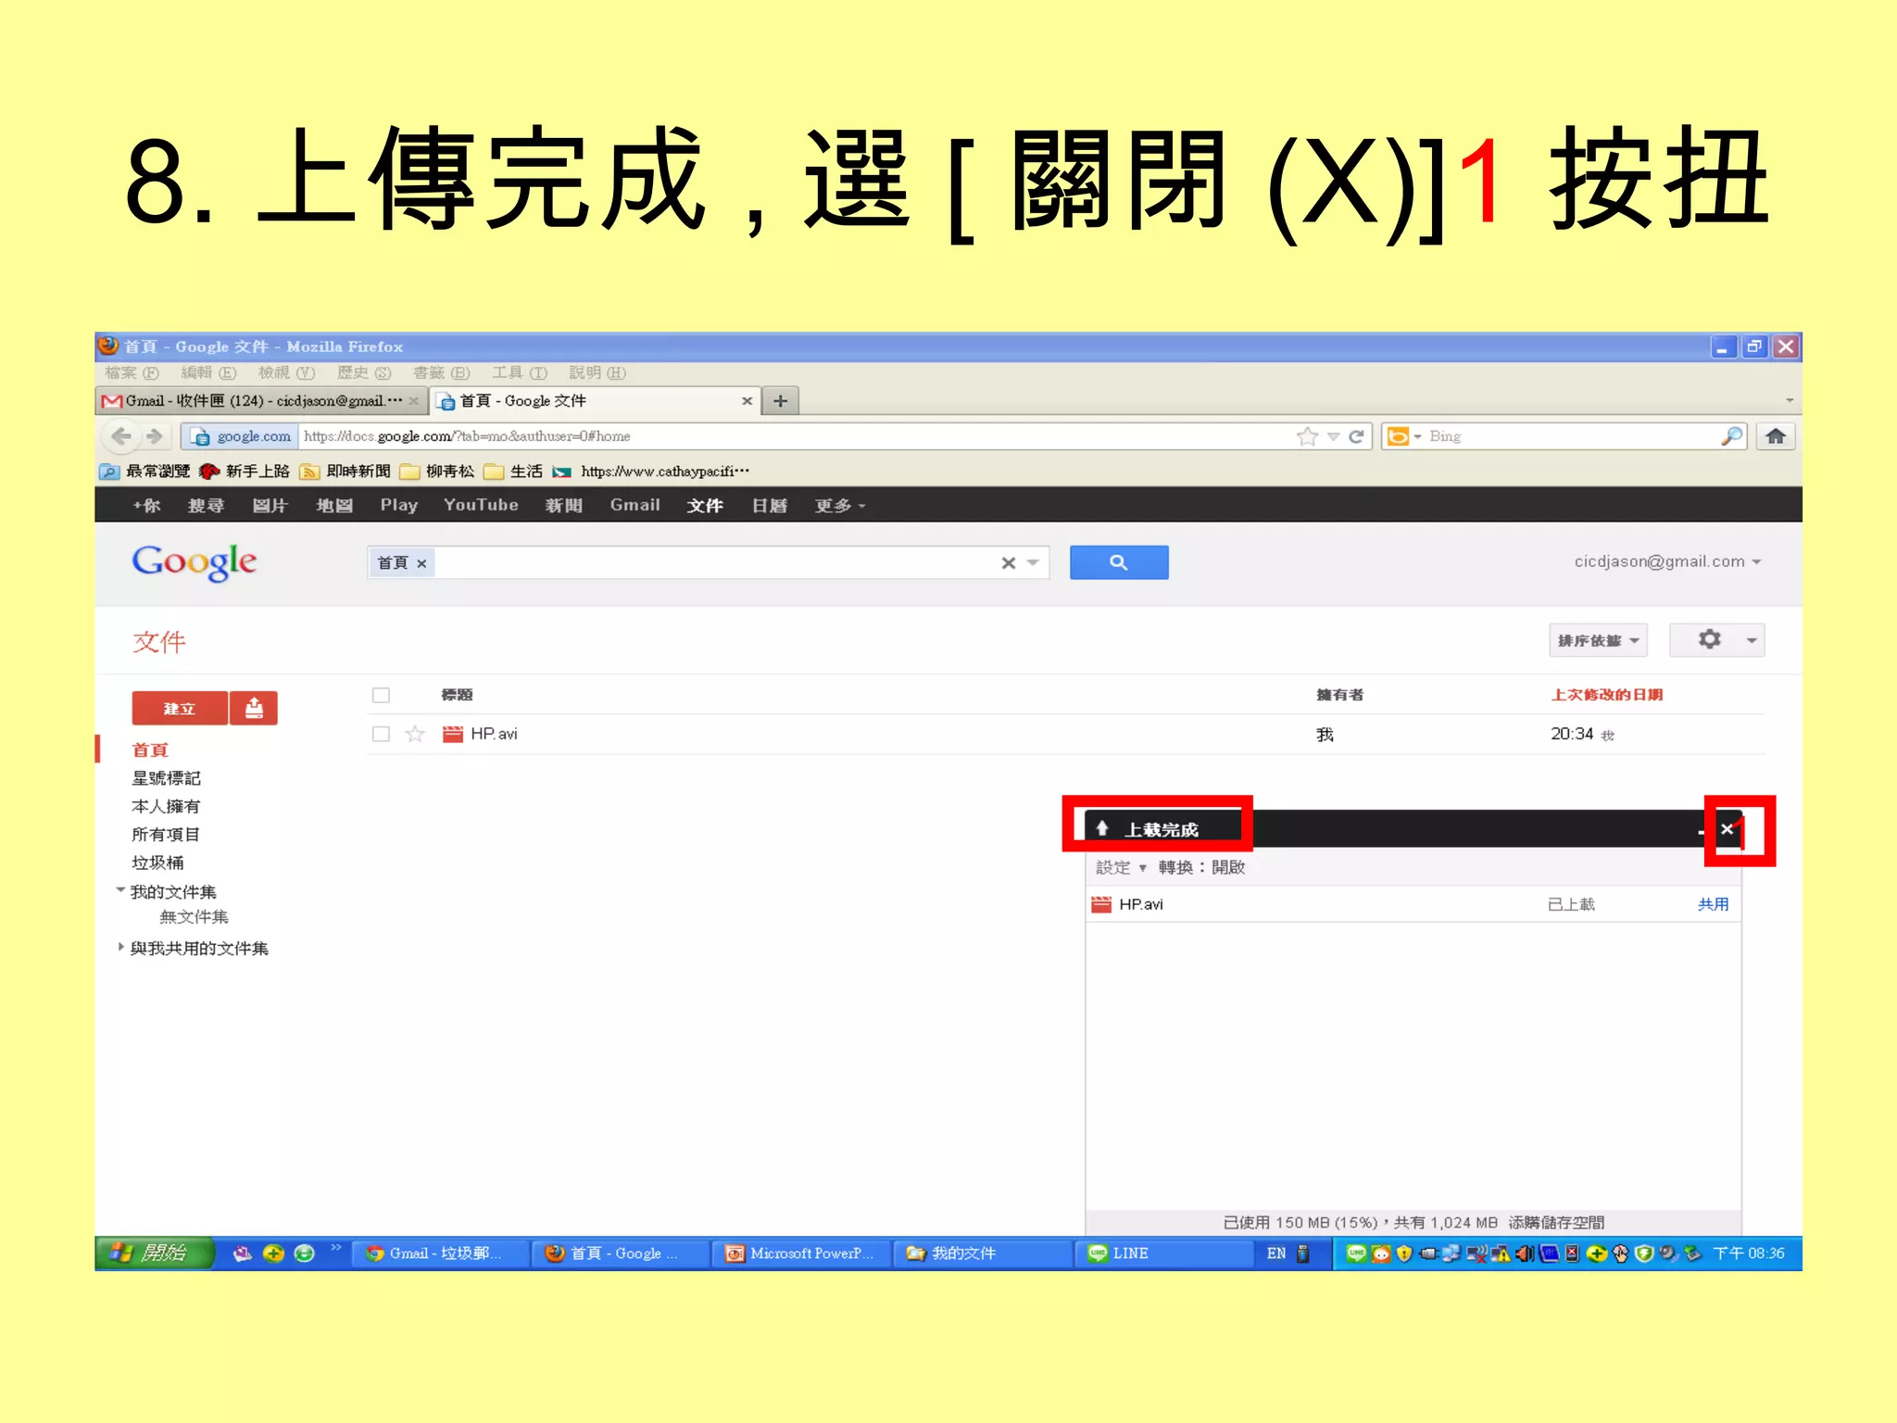Expand 與我共用的文件集 tree
The height and width of the screenshot is (1423, 1897).
[x=120, y=947]
